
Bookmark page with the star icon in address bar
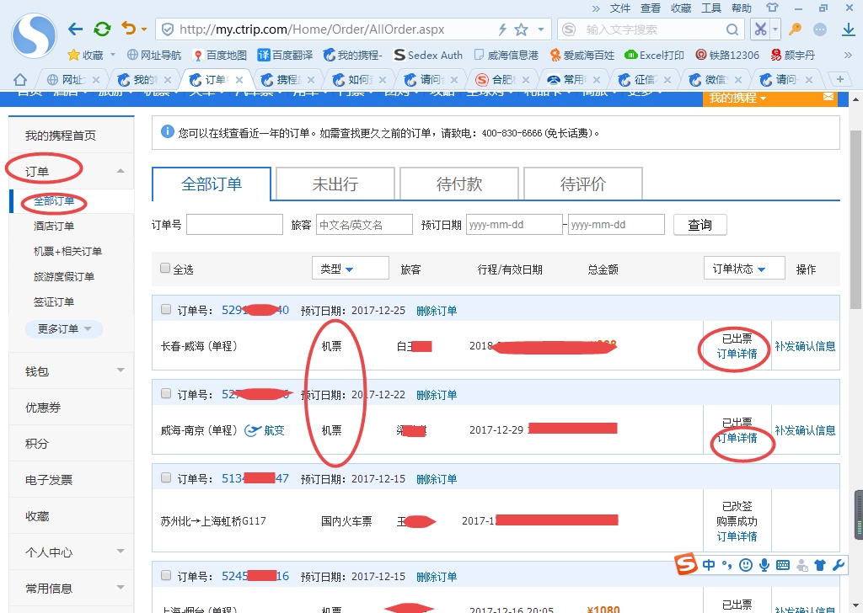(521, 29)
